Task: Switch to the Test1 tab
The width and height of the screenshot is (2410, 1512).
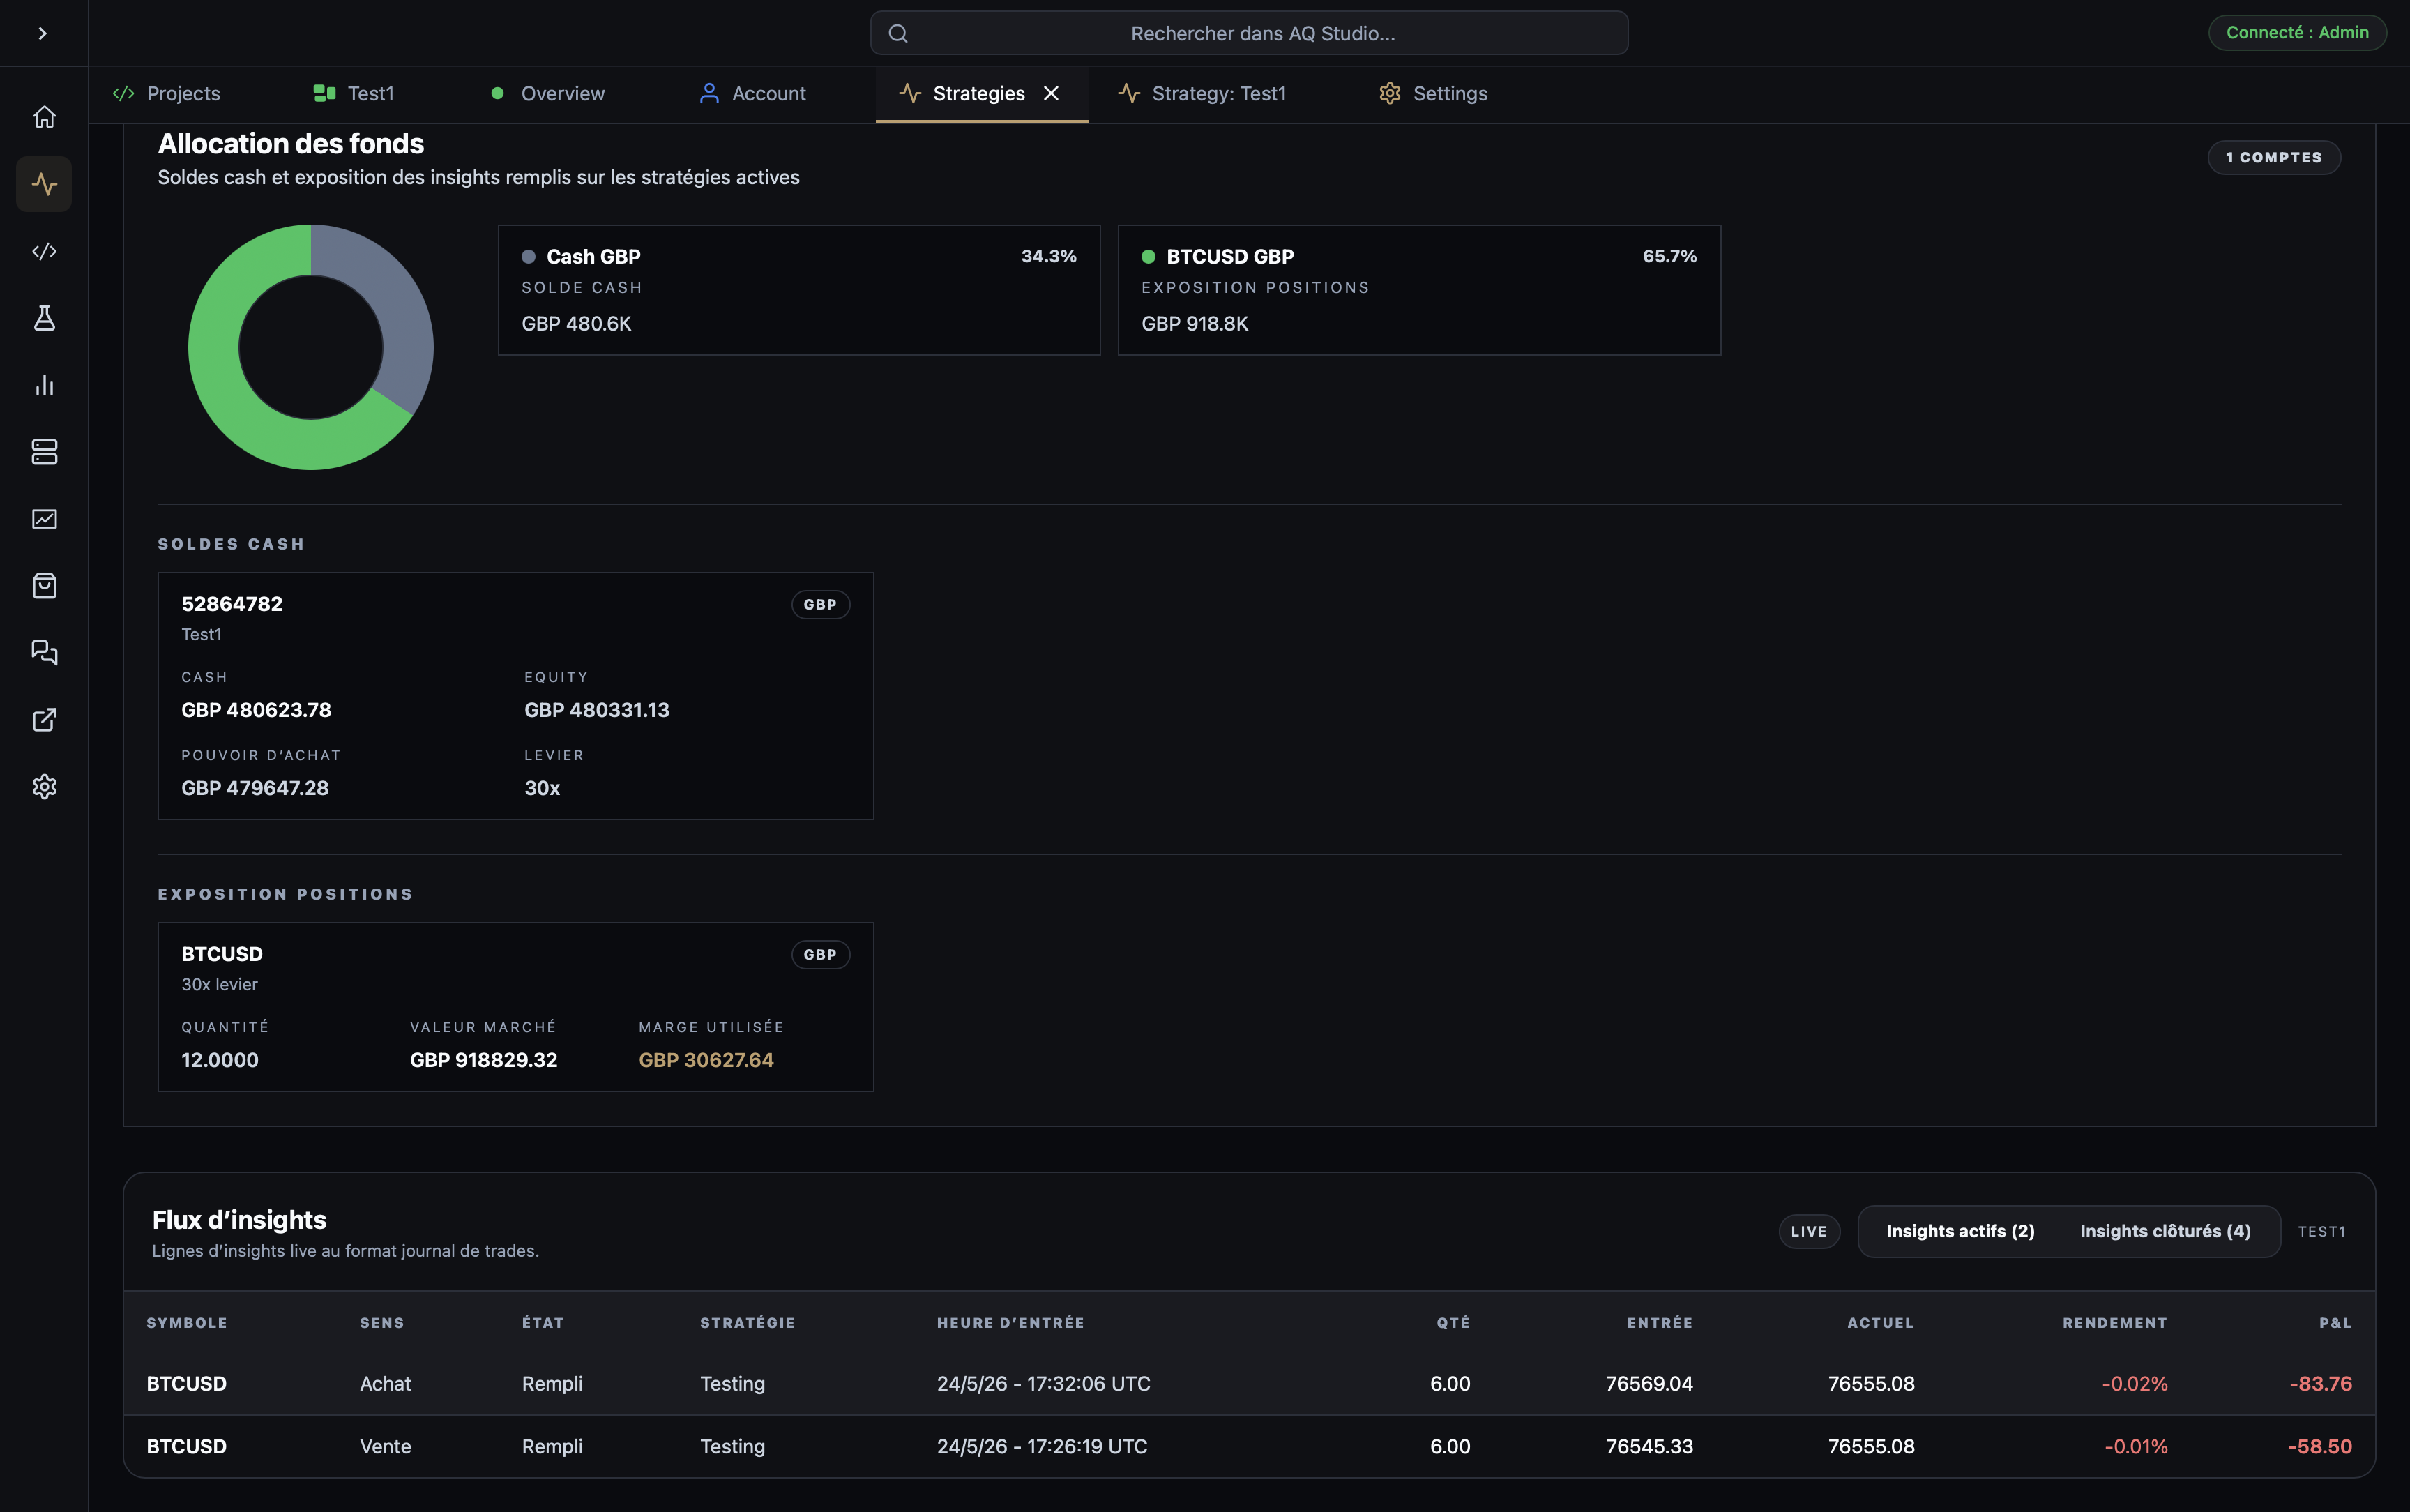Action: click(354, 93)
